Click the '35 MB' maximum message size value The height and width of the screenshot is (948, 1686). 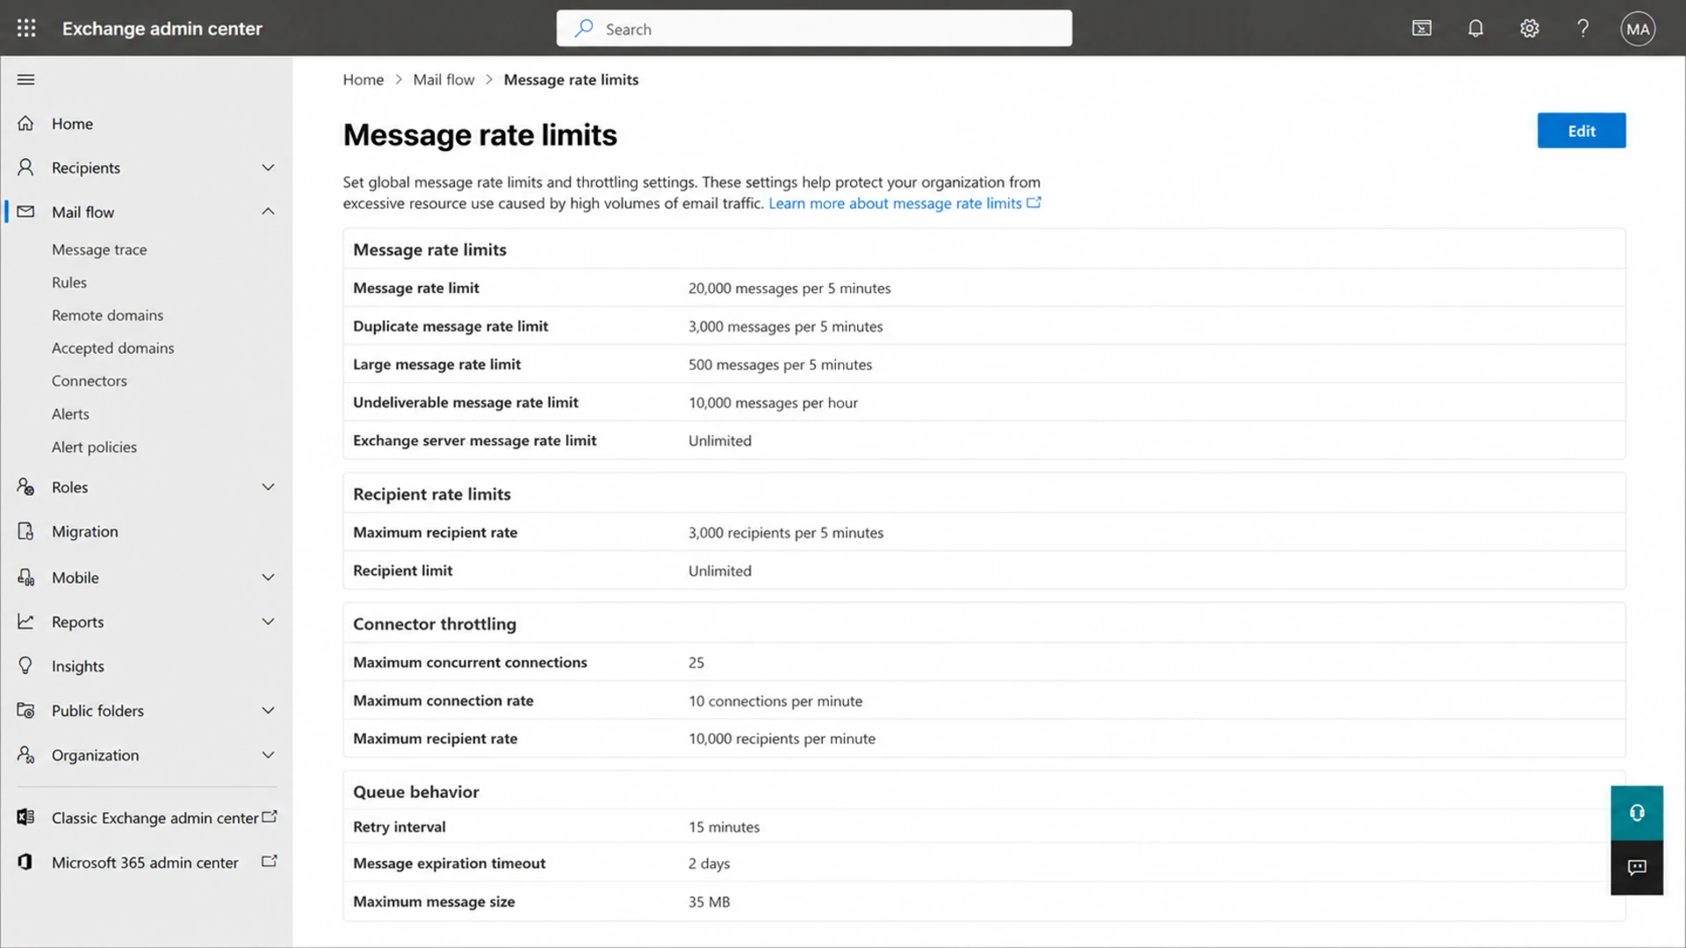pos(709,901)
